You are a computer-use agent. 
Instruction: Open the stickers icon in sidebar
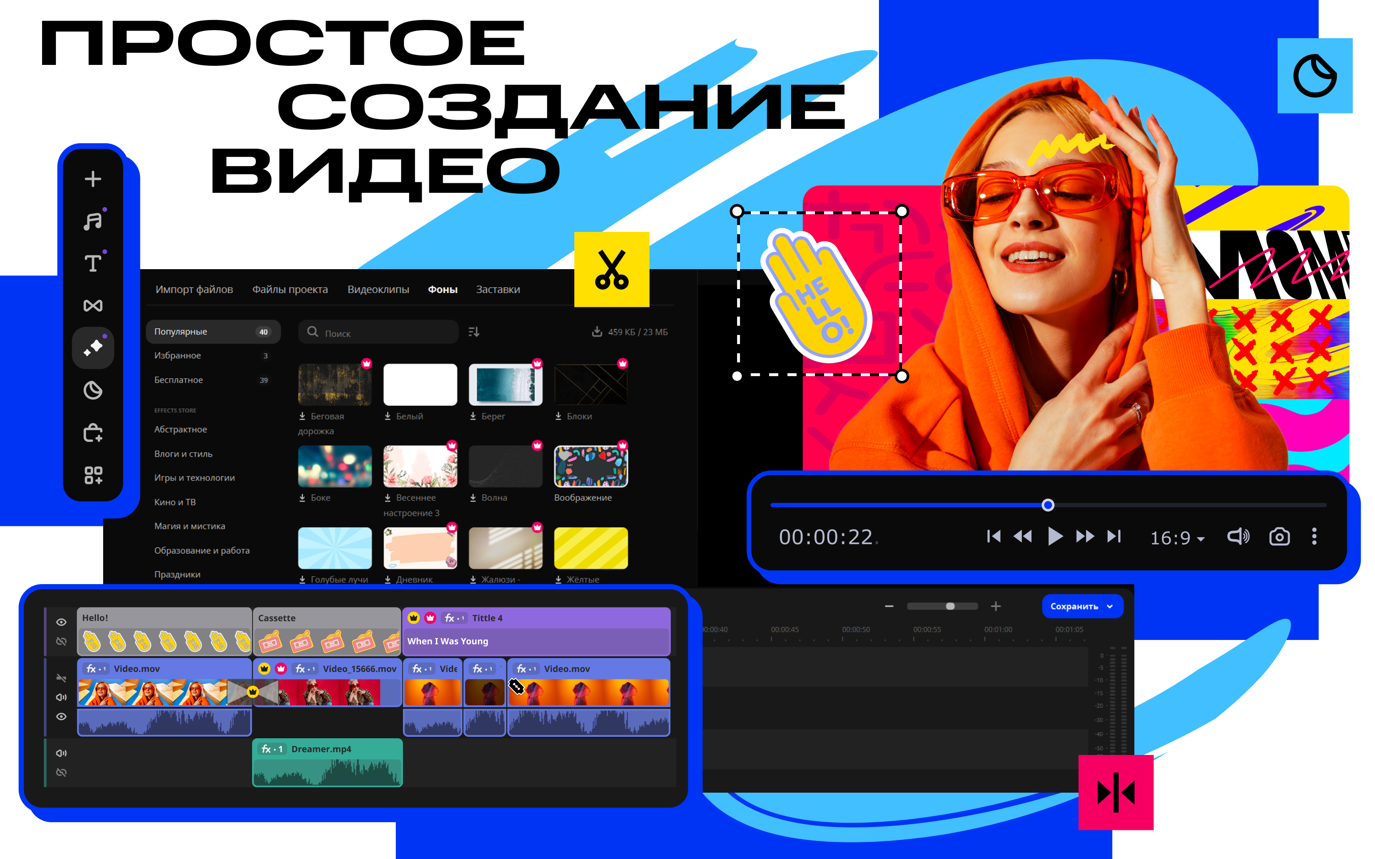point(93,390)
